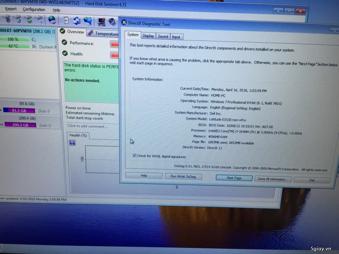Click Run 64-bit DxDiag button
The width and height of the screenshot is (339, 254).
point(183,177)
